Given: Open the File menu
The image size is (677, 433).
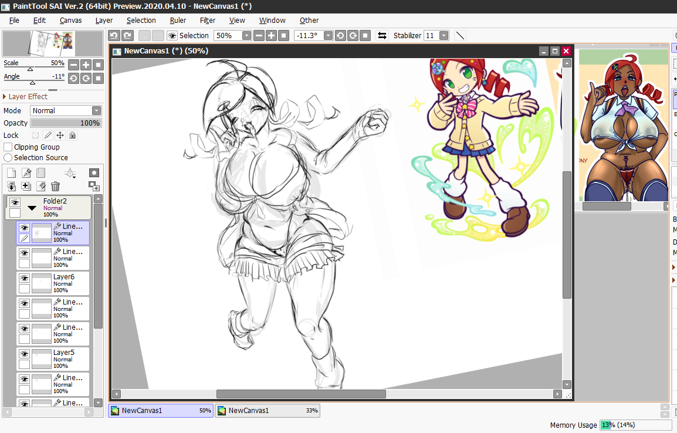Looking at the screenshot, I should point(14,21).
